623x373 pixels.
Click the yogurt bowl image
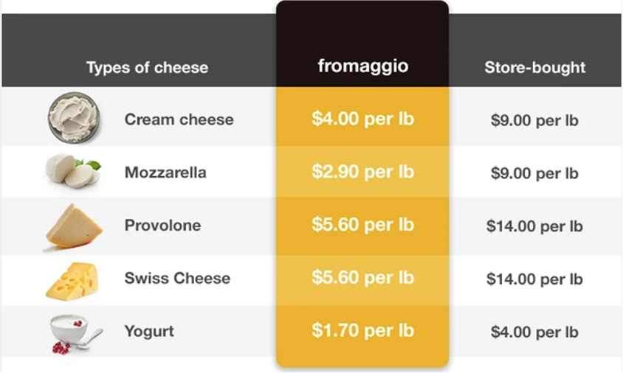point(72,332)
